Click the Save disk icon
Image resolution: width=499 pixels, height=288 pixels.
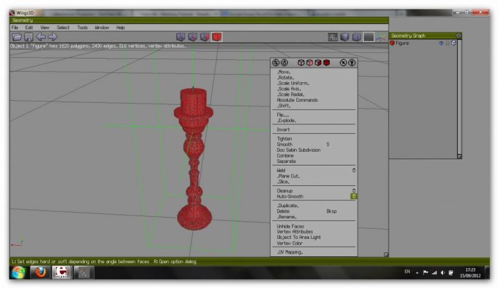click(x=27, y=37)
